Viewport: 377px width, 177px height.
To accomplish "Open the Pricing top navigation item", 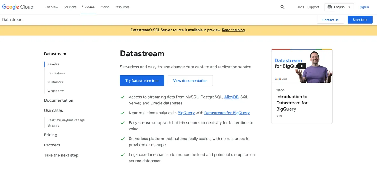I will click(105, 7).
